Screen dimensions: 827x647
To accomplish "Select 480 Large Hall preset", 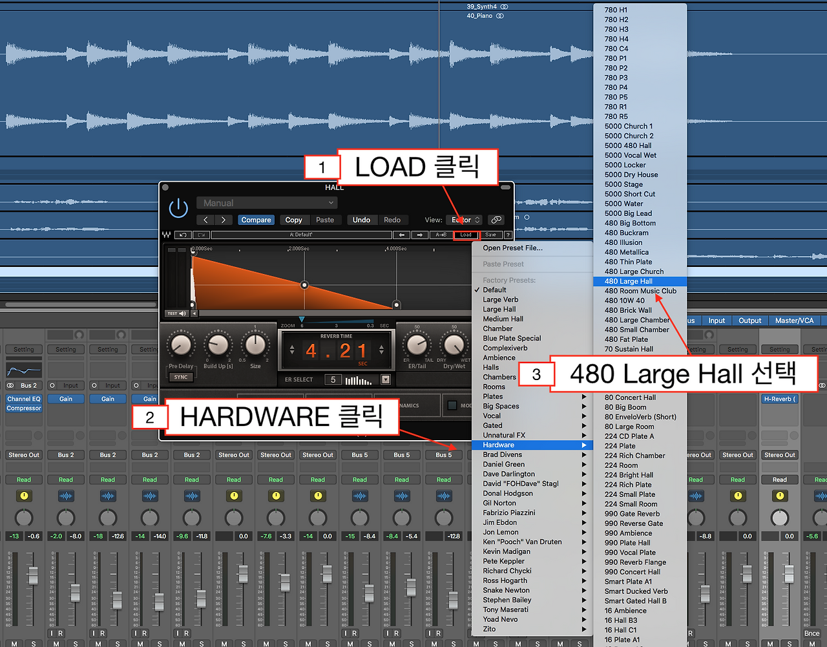I will tap(640, 281).
